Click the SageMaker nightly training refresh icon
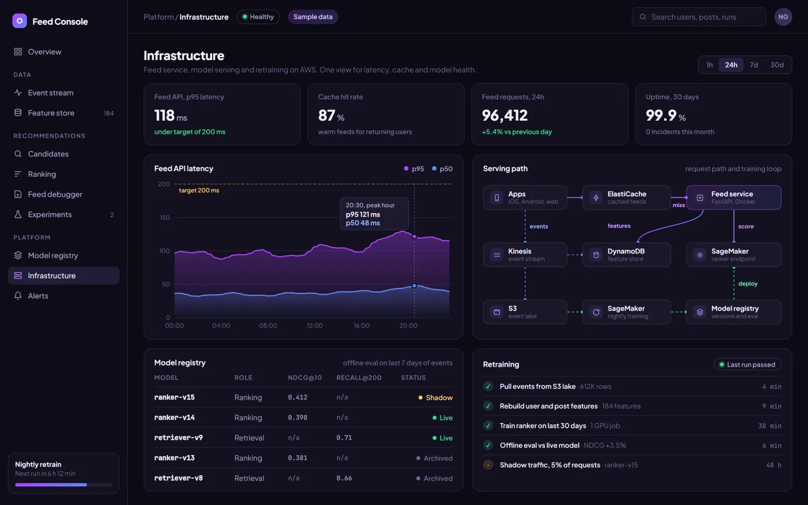 [x=596, y=312]
